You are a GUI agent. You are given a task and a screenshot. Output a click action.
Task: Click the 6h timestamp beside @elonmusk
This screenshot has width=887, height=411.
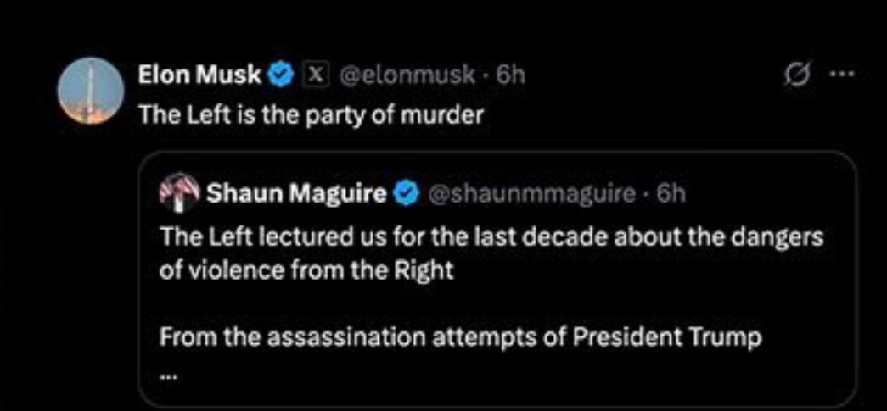click(509, 75)
